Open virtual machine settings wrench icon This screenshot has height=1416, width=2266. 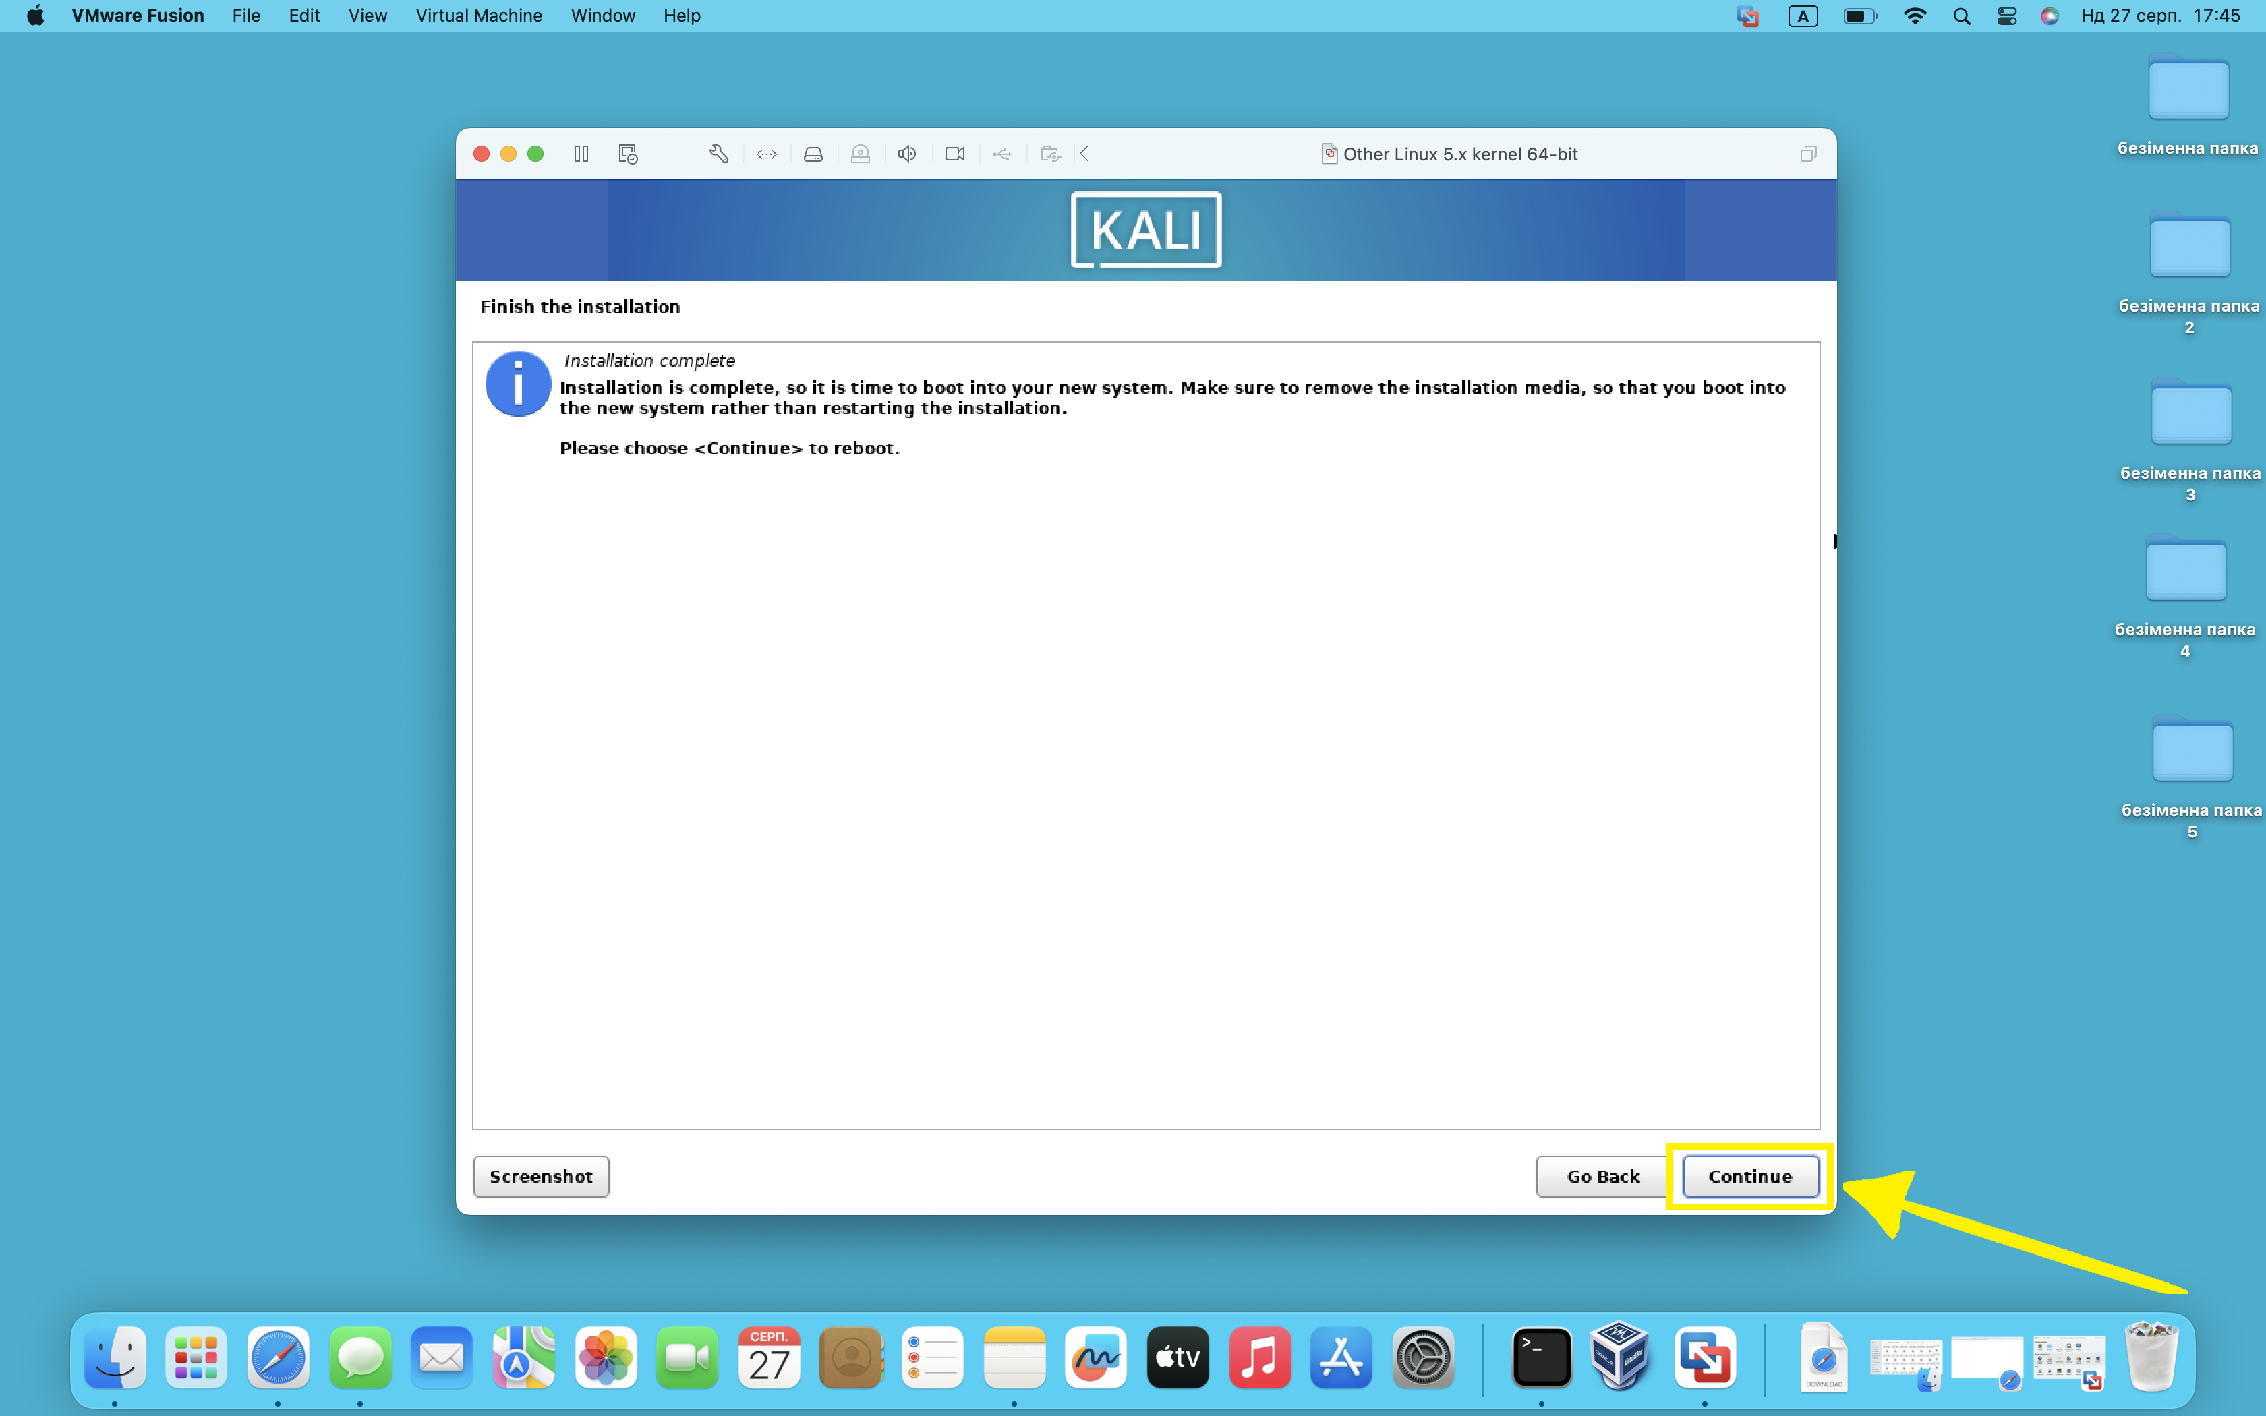pos(718,154)
